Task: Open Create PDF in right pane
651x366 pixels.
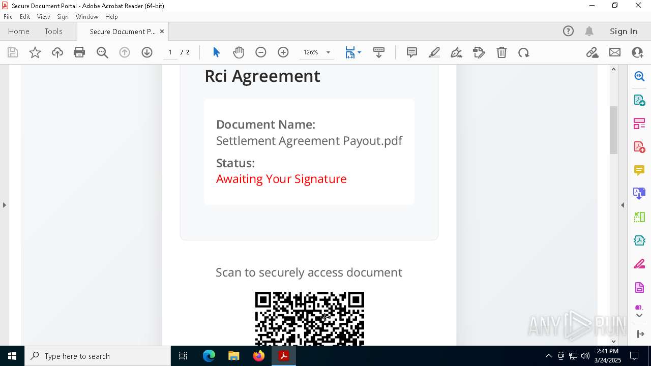Action: [x=639, y=147]
